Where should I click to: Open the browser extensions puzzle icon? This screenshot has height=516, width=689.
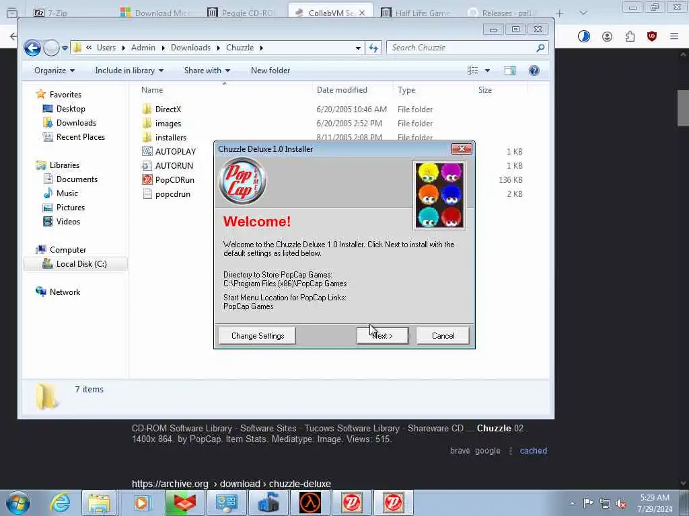(630, 36)
